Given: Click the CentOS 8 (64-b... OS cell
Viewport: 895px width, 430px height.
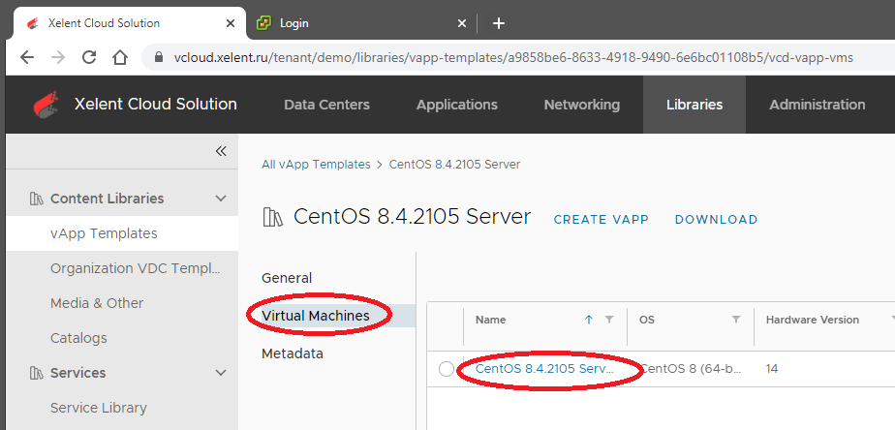Looking at the screenshot, I should (x=691, y=369).
